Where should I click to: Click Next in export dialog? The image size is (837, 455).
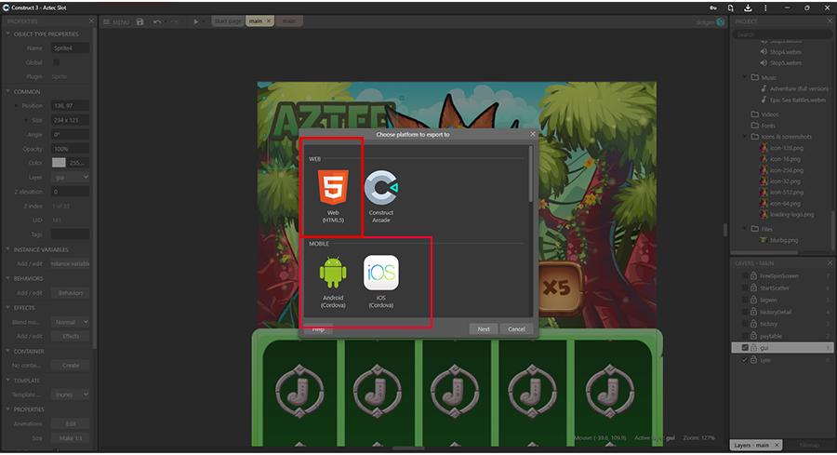pyautogui.click(x=484, y=329)
